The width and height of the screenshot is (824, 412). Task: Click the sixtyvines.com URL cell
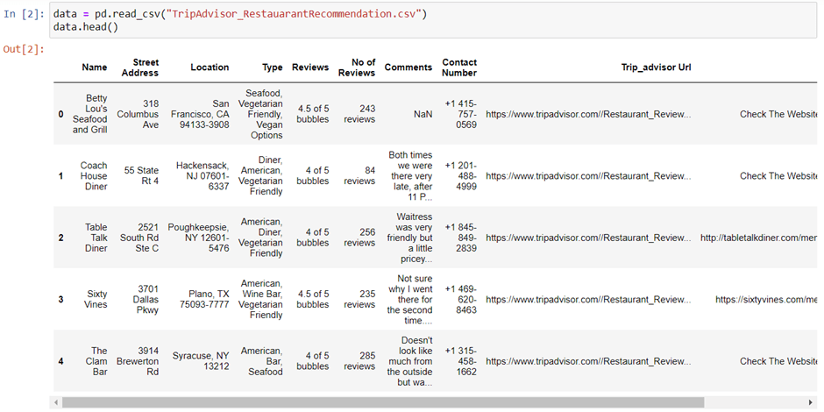coord(766,300)
